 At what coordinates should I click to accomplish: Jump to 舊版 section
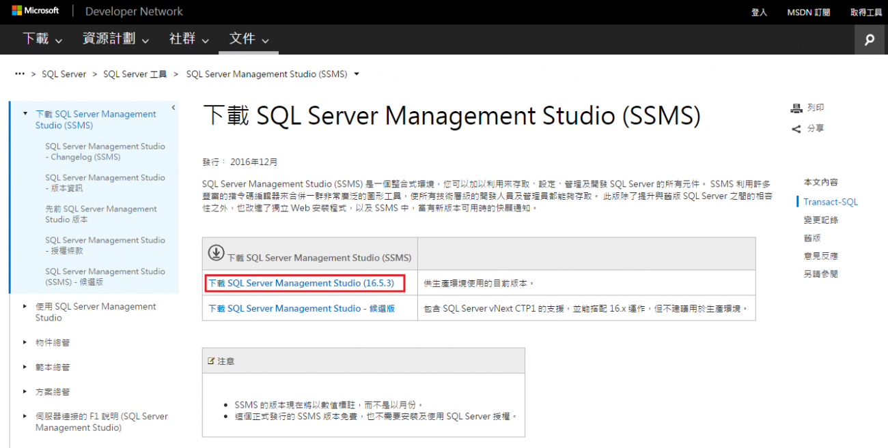pyautogui.click(x=812, y=238)
